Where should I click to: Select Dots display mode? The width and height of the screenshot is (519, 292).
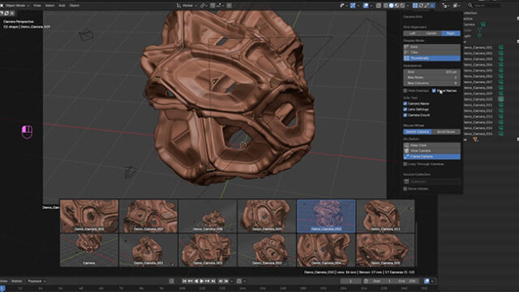431,47
